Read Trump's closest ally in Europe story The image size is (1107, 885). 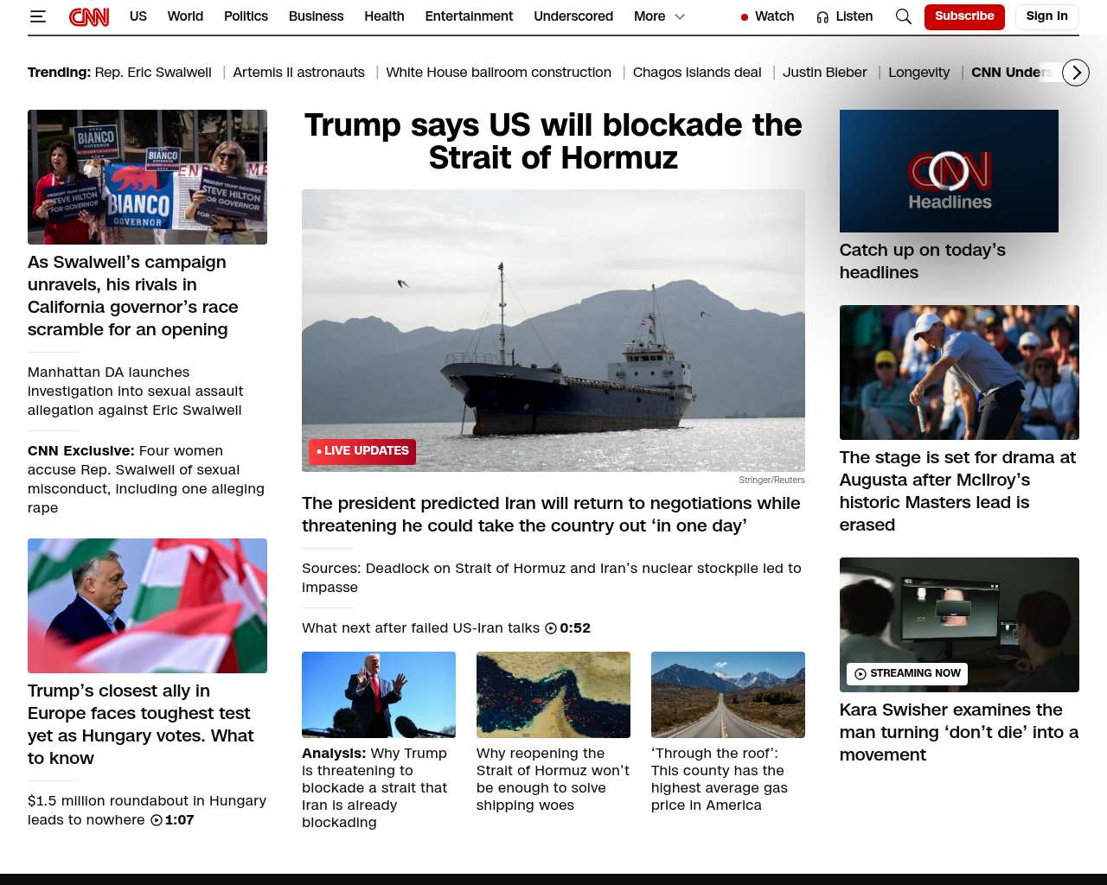141,724
